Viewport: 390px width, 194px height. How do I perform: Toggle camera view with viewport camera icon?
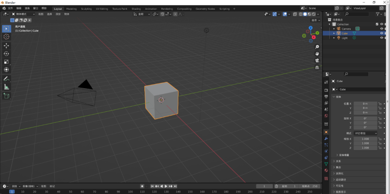click(x=317, y=60)
